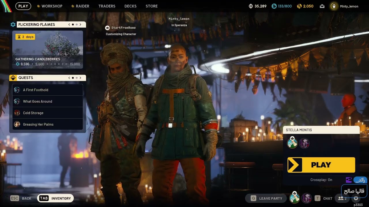
Task: Click the 35,289 coin balance
Action: [261, 6]
